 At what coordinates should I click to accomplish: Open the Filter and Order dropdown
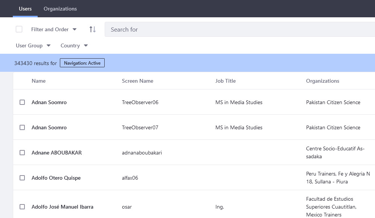click(x=54, y=29)
